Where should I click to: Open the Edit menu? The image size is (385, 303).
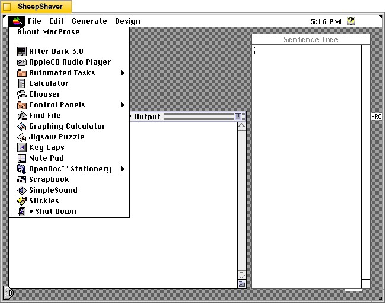click(x=56, y=21)
